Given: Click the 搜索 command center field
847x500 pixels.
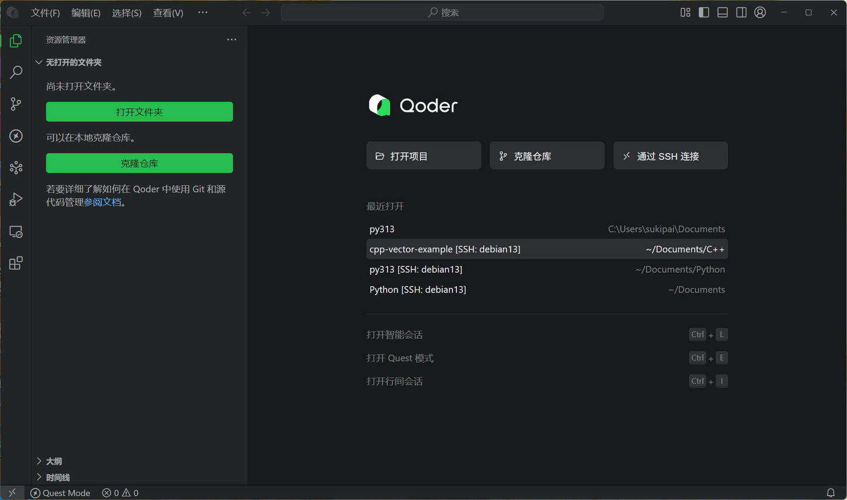Looking at the screenshot, I should (442, 12).
